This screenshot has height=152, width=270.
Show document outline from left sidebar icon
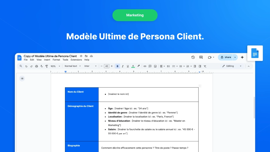tap(22, 78)
